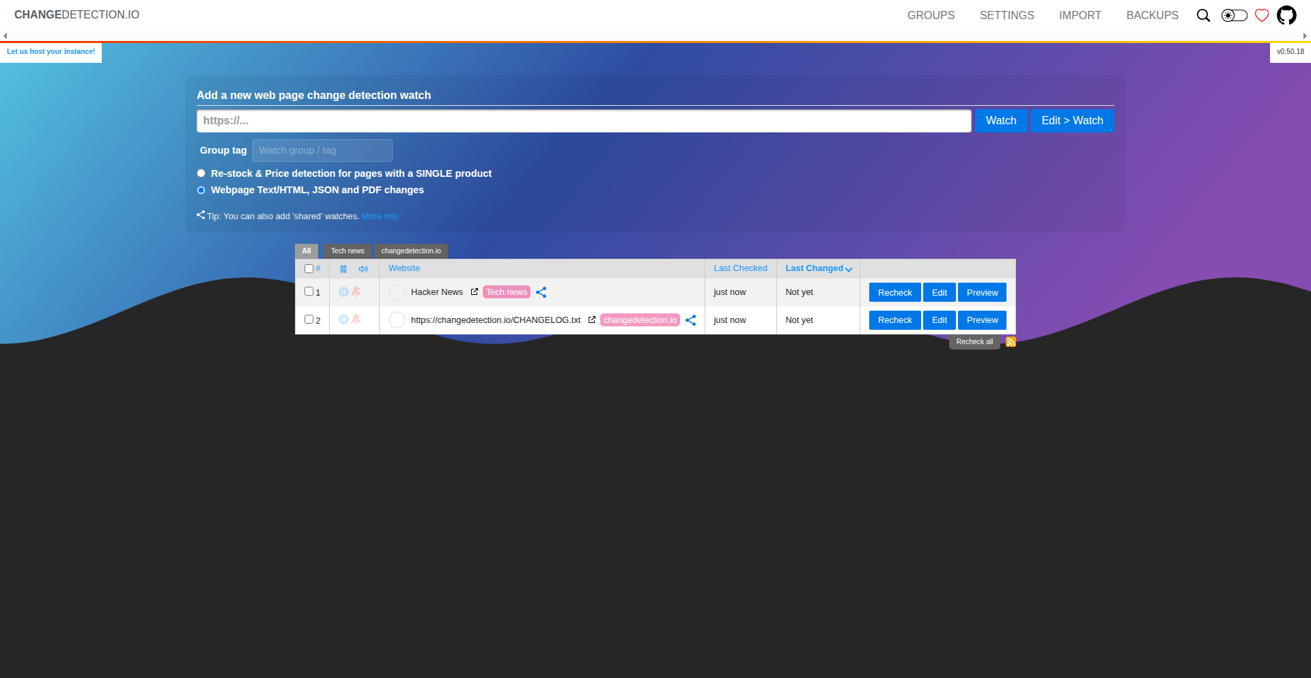Open the GitHub repository icon

tap(1286, 15)
